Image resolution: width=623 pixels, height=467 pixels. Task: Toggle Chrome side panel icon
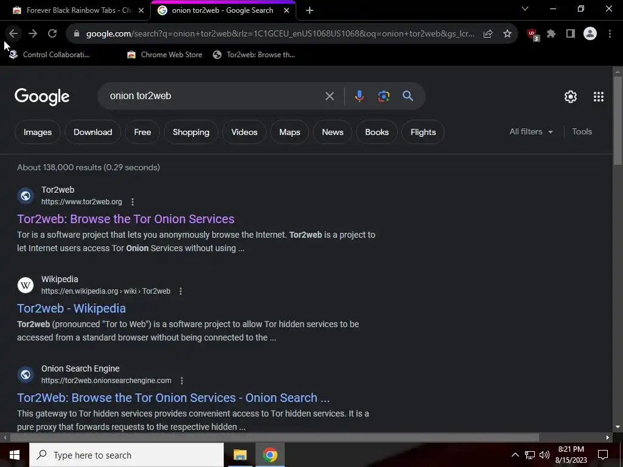point(571,34)
